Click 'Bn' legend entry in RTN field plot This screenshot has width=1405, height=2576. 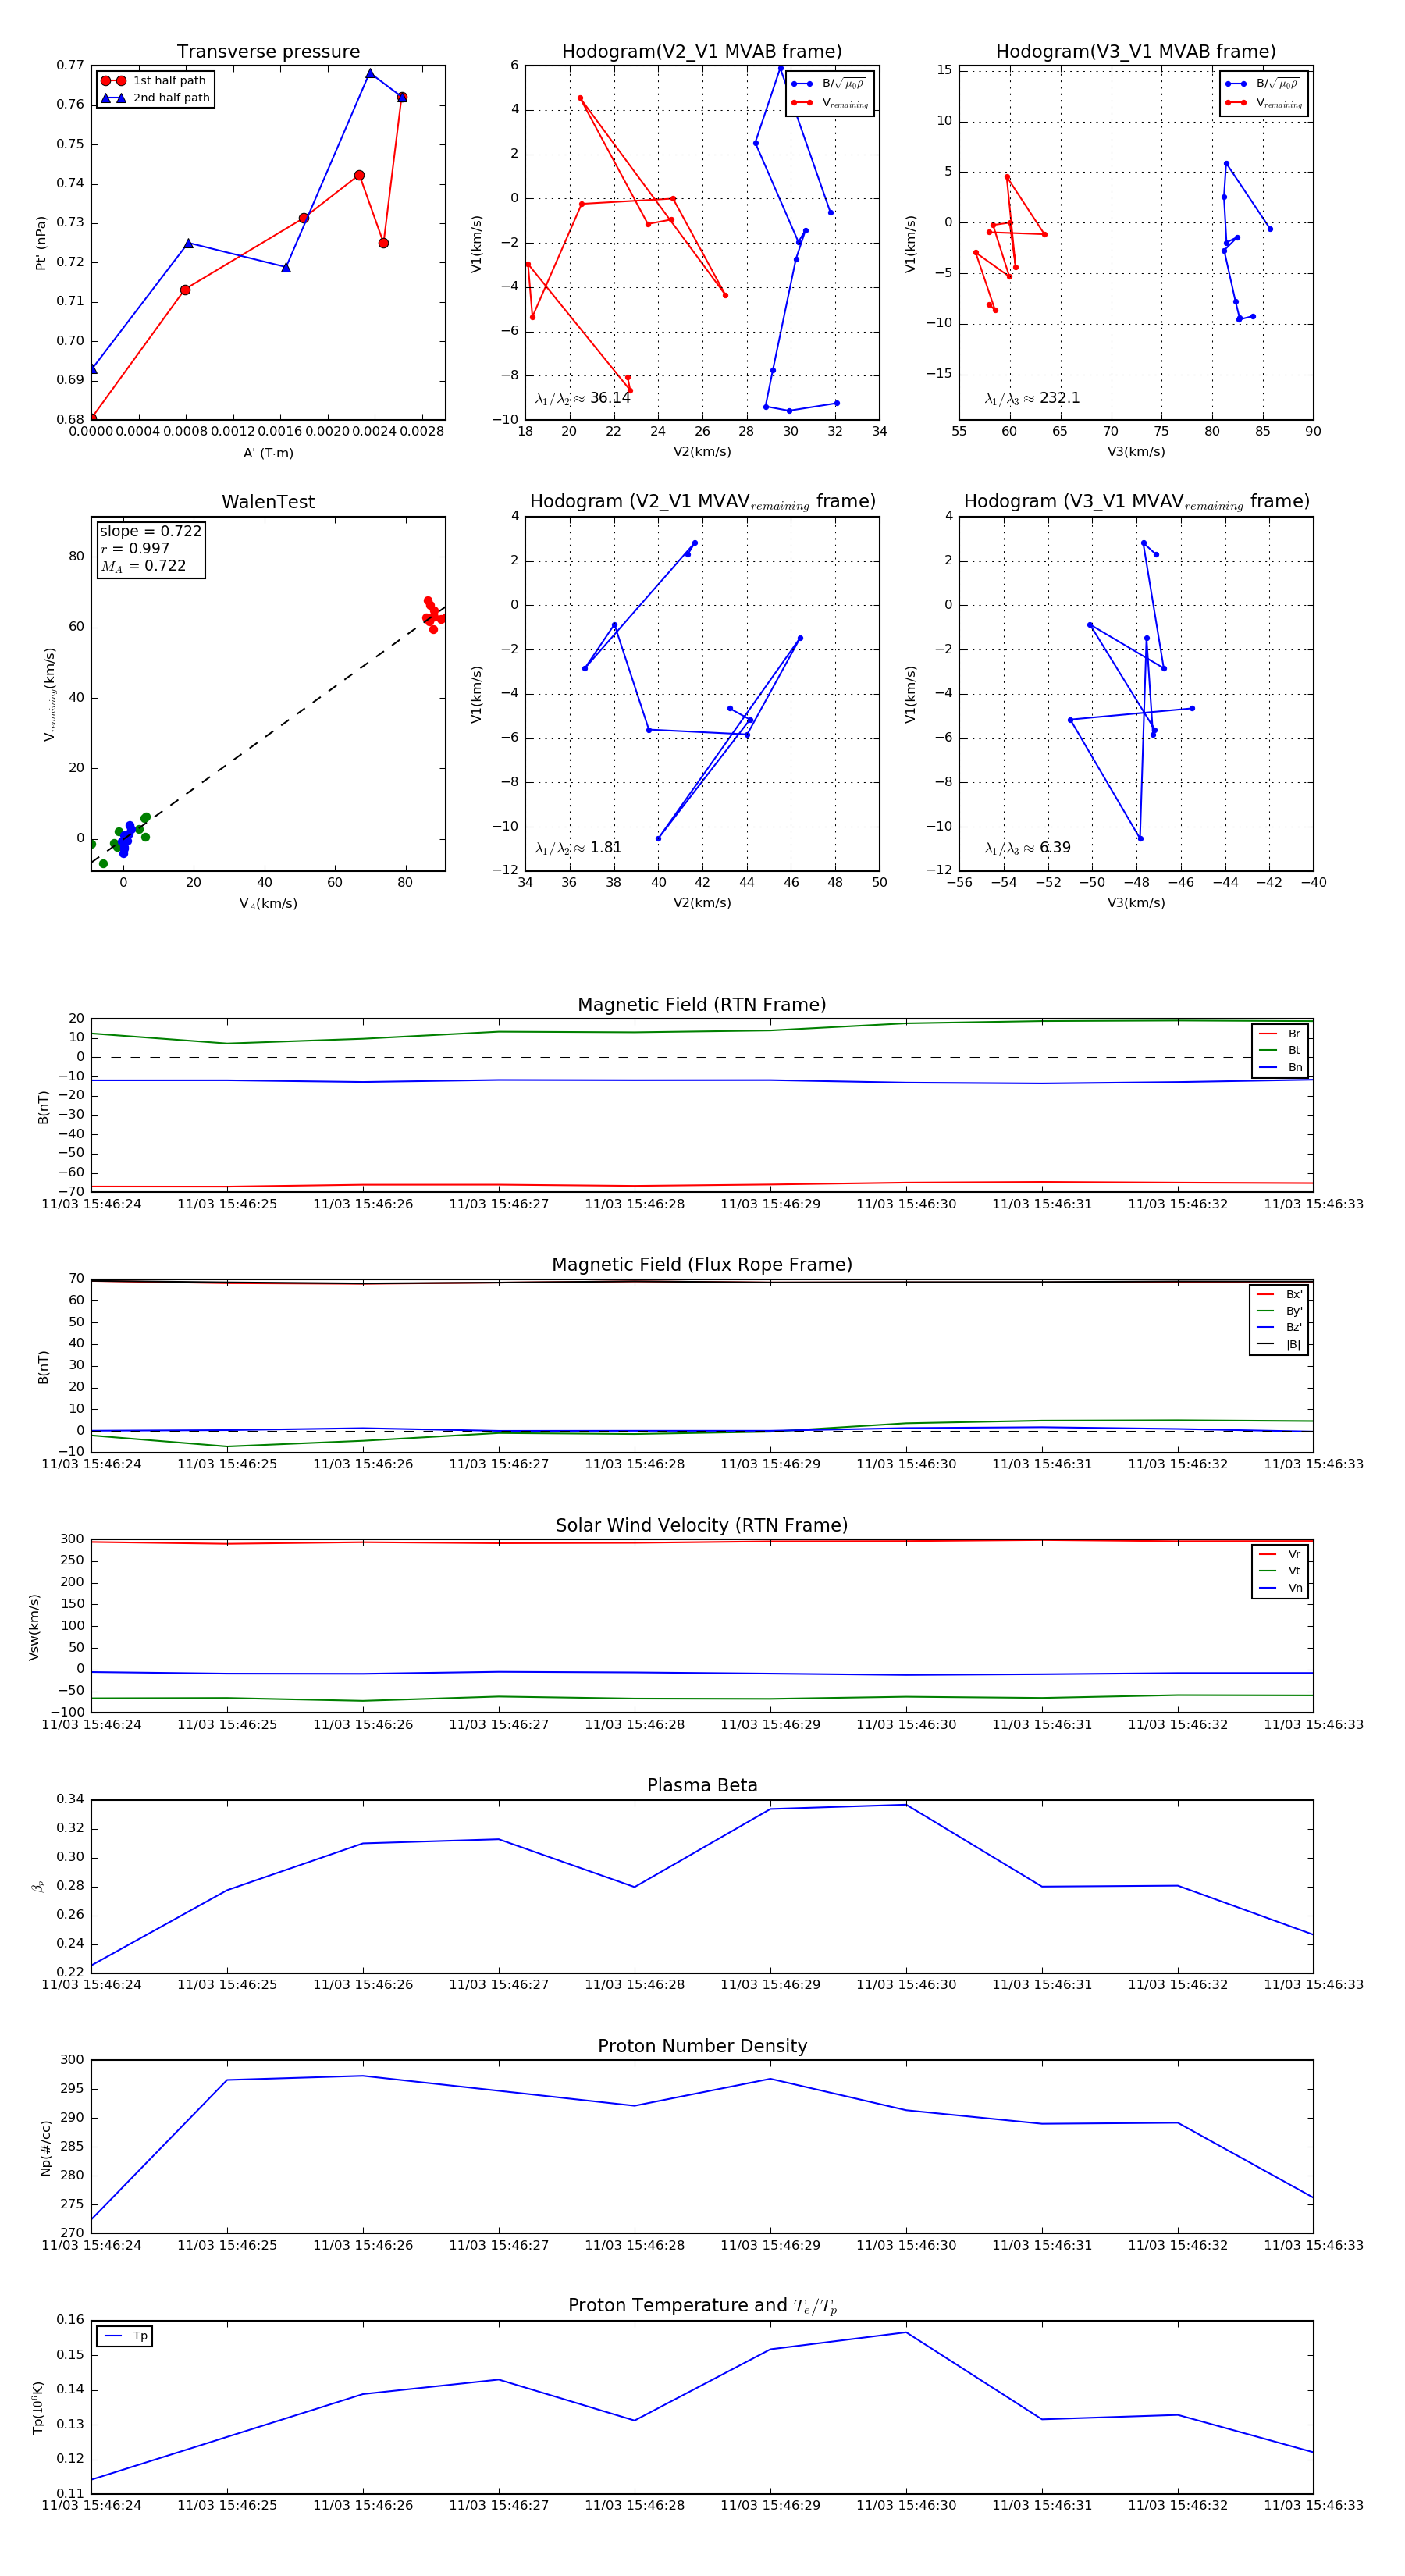[x=1280, y=1067]
